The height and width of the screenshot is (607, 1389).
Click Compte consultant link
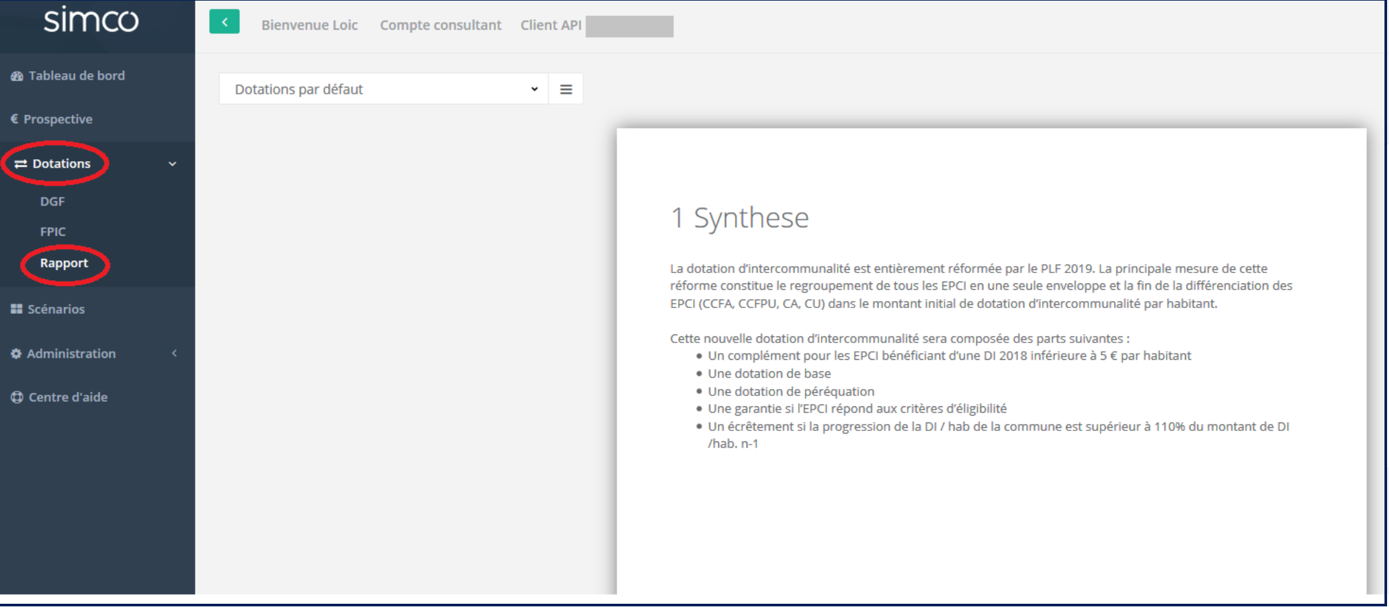(441, 25)
